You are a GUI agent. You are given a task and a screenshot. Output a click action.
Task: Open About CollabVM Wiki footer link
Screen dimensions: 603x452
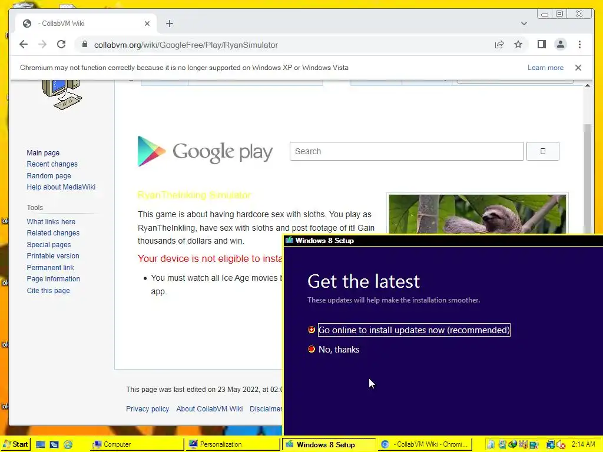pos(209,409)
